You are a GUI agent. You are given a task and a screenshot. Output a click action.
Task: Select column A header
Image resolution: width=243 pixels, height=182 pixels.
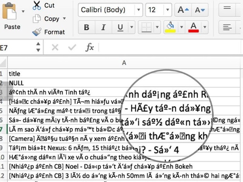(124, 62)
